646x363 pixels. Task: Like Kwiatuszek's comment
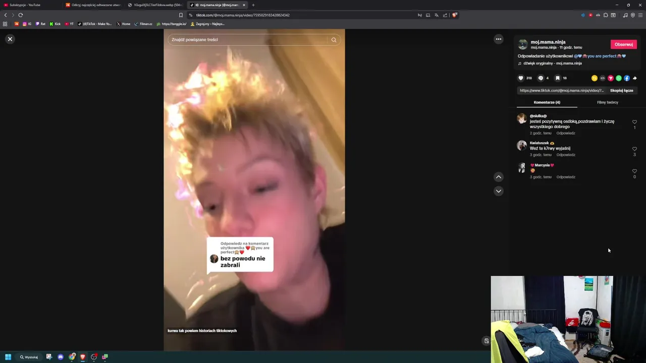(634, 149)
